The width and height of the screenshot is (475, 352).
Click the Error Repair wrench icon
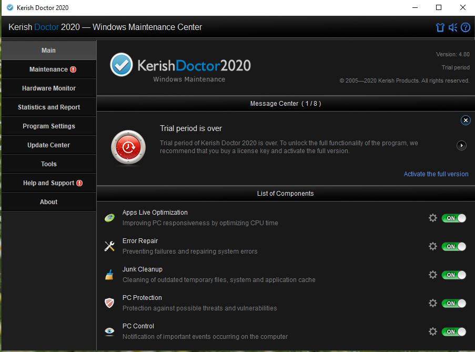(x=109, y=246)
